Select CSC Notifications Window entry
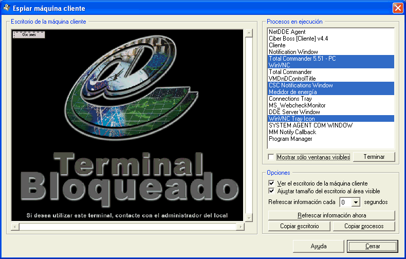The image size is (406, 259). [x=330, y=85]
